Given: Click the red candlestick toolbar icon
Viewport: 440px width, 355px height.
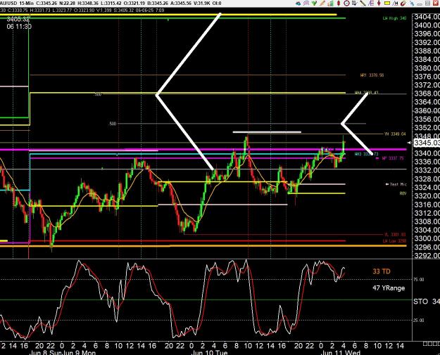Looking at the screenshot, I should [339, 4].
